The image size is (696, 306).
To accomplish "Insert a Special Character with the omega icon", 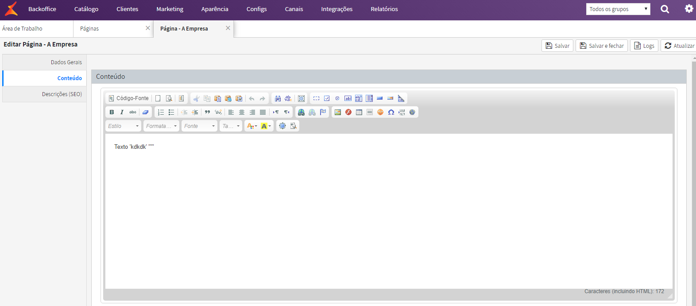I will pyautogui.click(x=391, y=112).
